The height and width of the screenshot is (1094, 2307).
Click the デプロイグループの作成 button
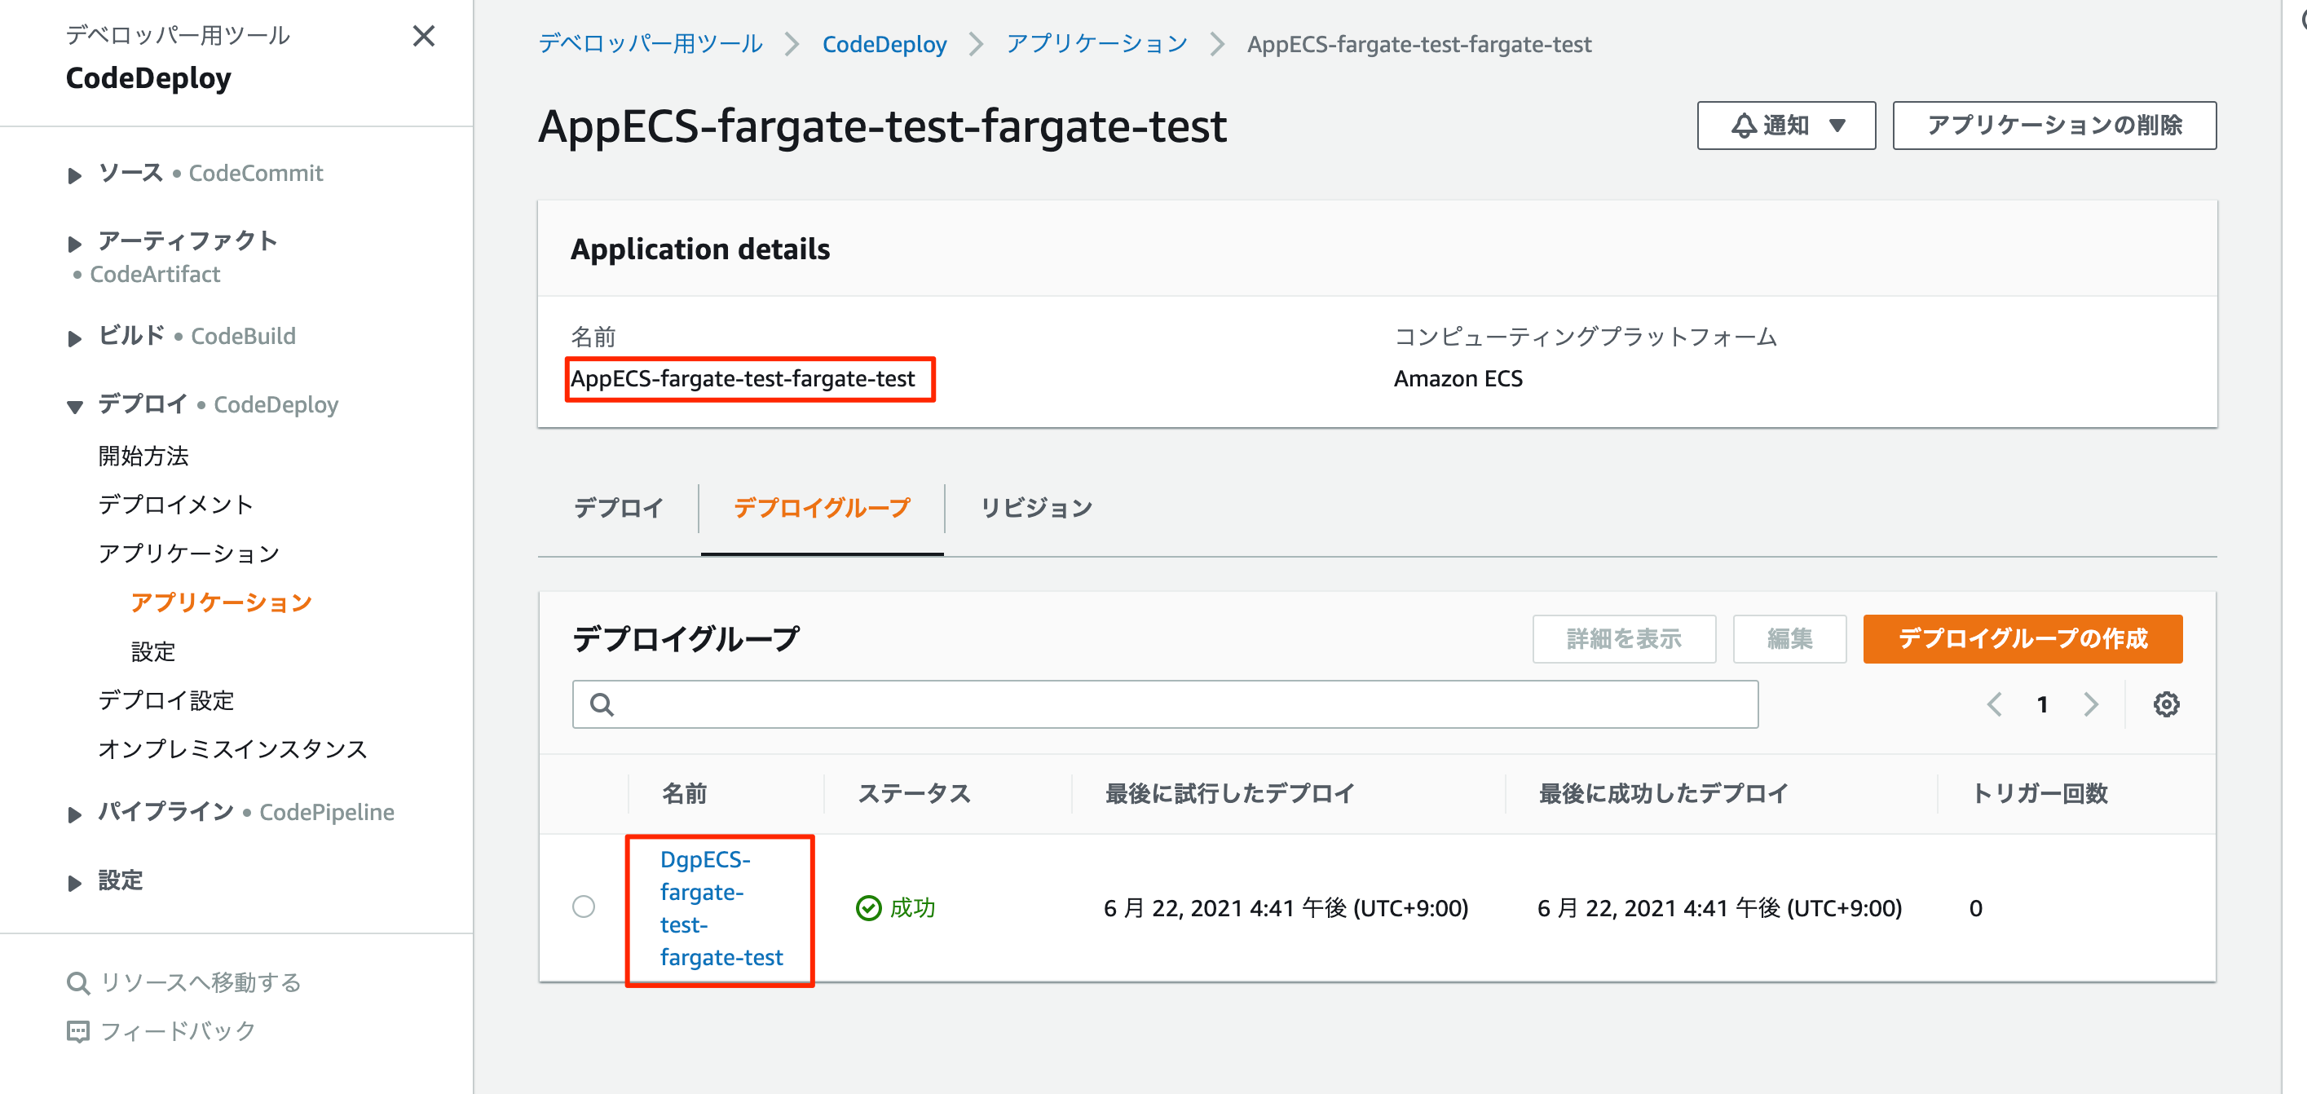[2022, 639]
